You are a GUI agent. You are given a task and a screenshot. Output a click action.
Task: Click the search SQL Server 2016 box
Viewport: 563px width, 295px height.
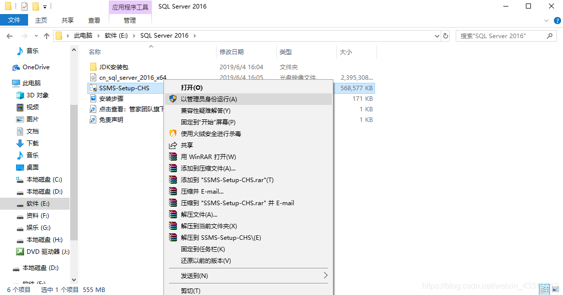pyautogui.click(x=507, y=36)
